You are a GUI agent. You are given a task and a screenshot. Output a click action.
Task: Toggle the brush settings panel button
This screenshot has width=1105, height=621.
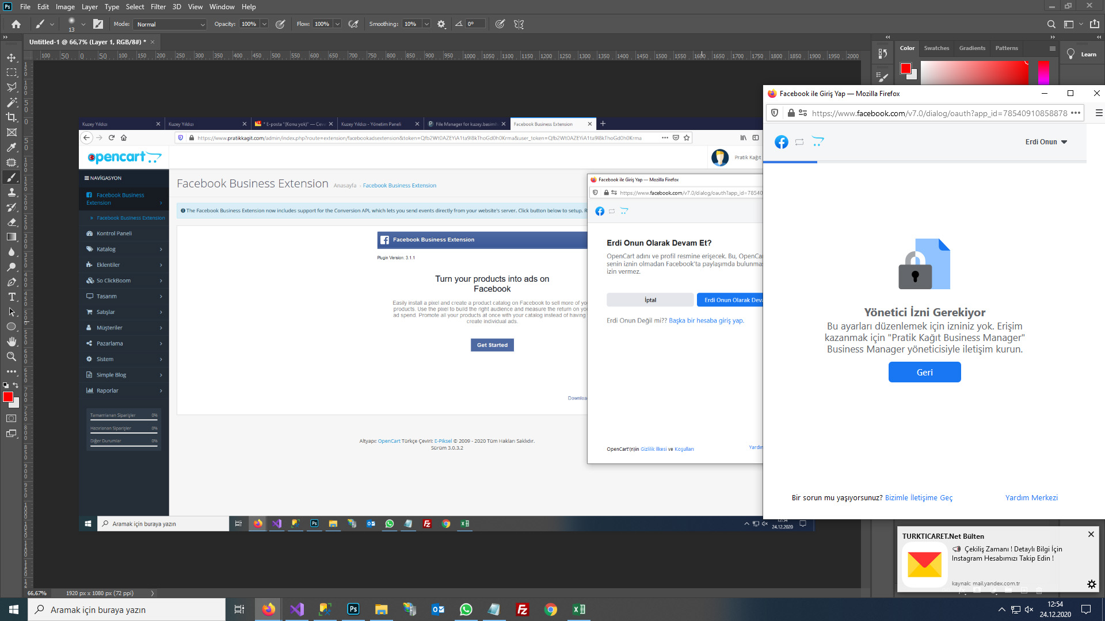(98, 24)
